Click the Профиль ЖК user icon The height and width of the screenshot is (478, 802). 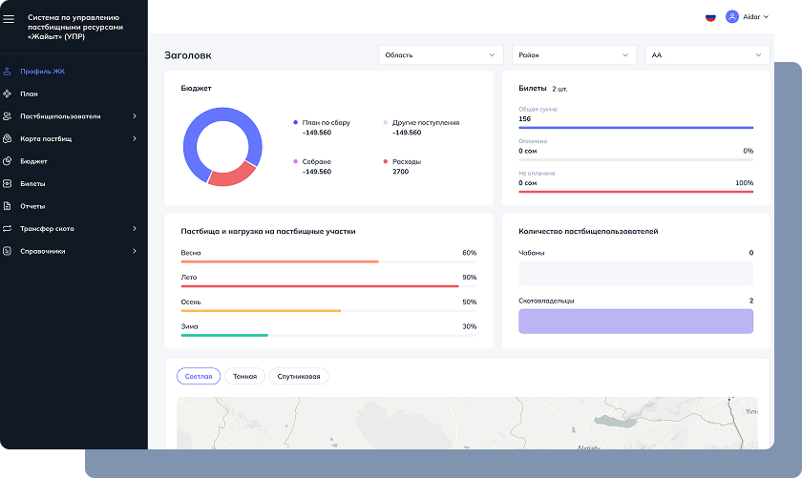pos(8,72)
